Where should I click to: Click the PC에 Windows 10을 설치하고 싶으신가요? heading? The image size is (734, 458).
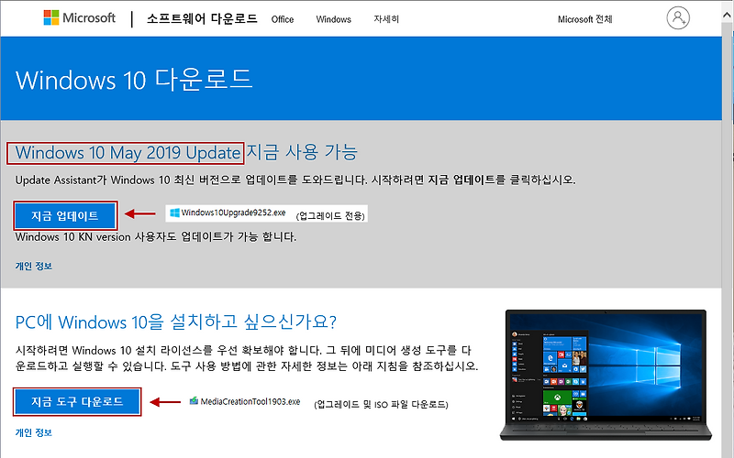pyautogui.click(x=176, y=322)
